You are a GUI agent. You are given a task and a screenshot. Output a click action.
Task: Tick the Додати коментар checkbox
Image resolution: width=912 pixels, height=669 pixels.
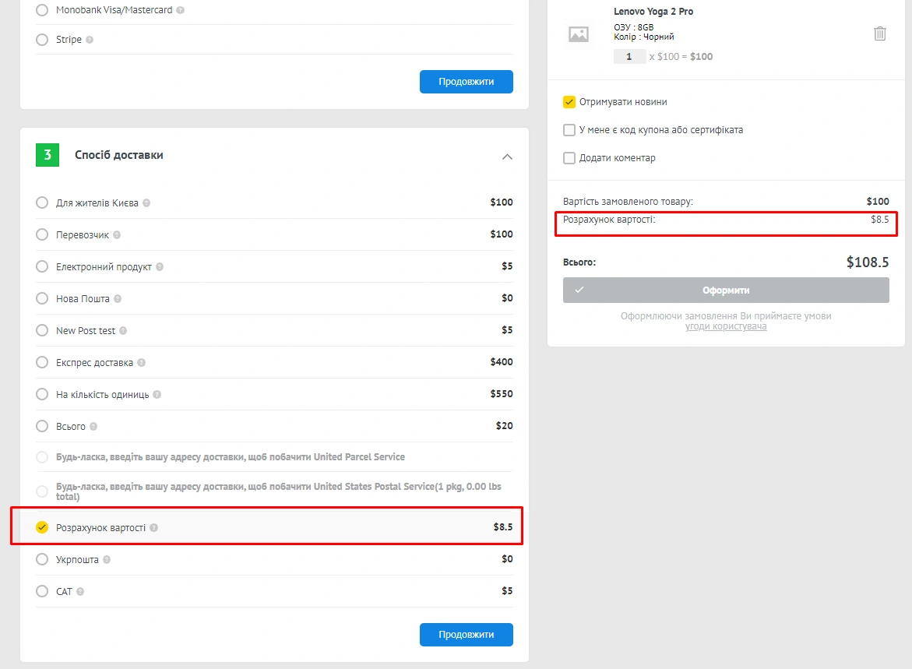[x=569, y=158]
